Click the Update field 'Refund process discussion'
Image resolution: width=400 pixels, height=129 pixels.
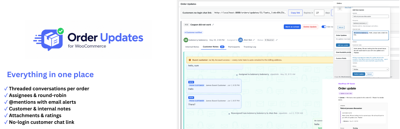(x=370, y=16)
